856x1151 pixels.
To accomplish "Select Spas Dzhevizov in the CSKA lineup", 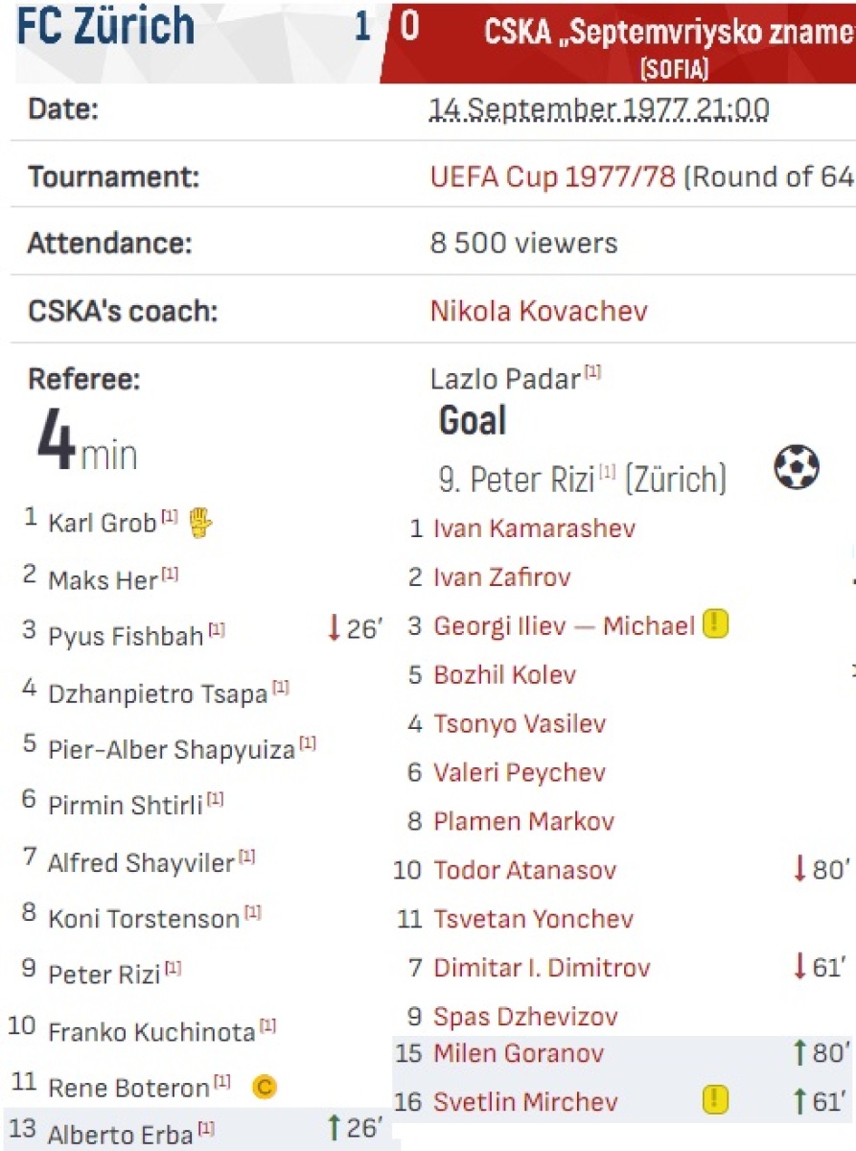I will coord(525,1017).
